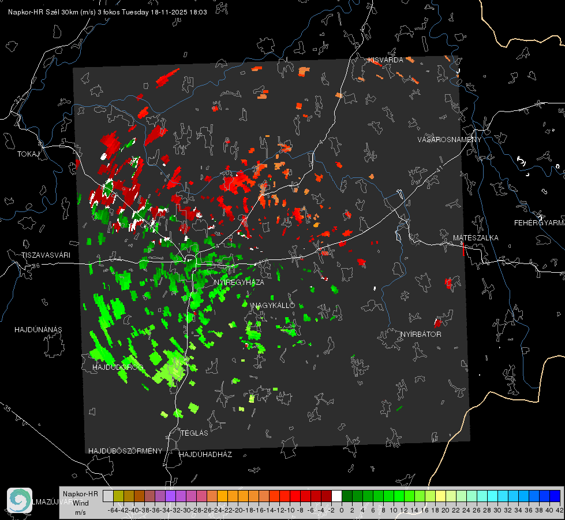This screenshot has height=520, width=565.
Task: Click the TOKAJ town label
Action: (28, 154)
